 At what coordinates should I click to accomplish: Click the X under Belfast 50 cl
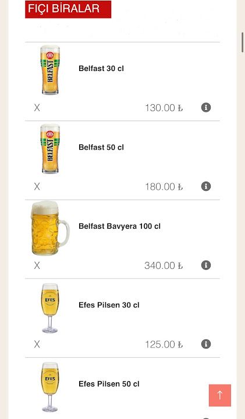tap(37, 187)
